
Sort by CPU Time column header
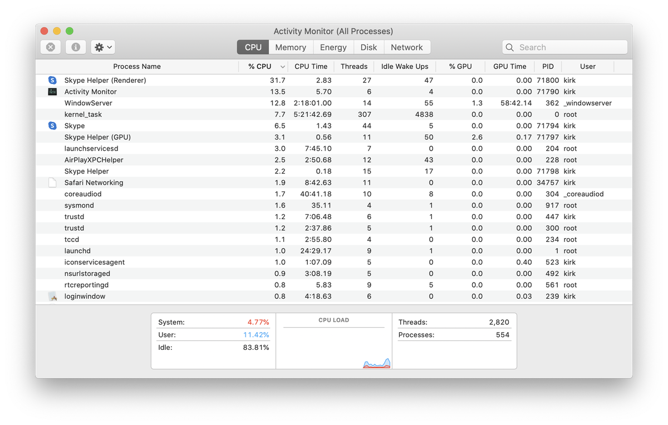point(311,66)
